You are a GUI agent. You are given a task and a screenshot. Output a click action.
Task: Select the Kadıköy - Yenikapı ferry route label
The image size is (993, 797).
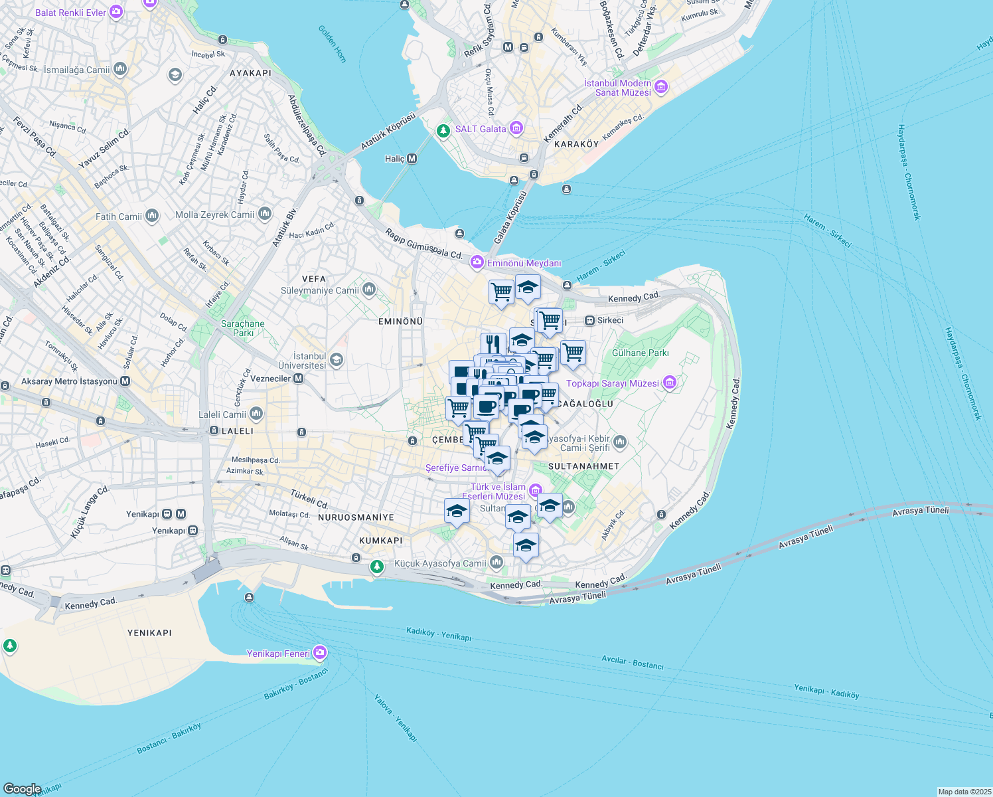(439, 633)
